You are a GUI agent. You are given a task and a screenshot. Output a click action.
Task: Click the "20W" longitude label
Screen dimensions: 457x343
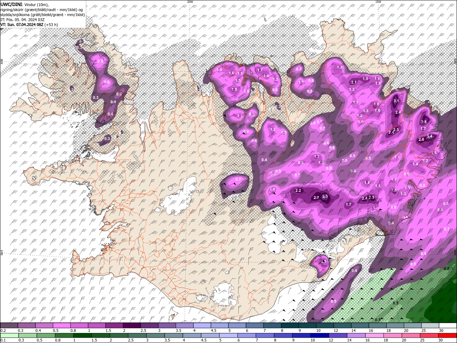[190, 2]
